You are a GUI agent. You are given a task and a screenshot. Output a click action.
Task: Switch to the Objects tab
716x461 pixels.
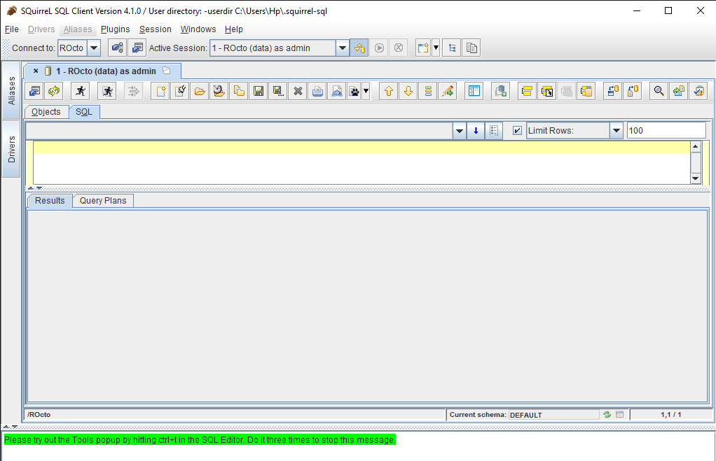pos(46,111)
